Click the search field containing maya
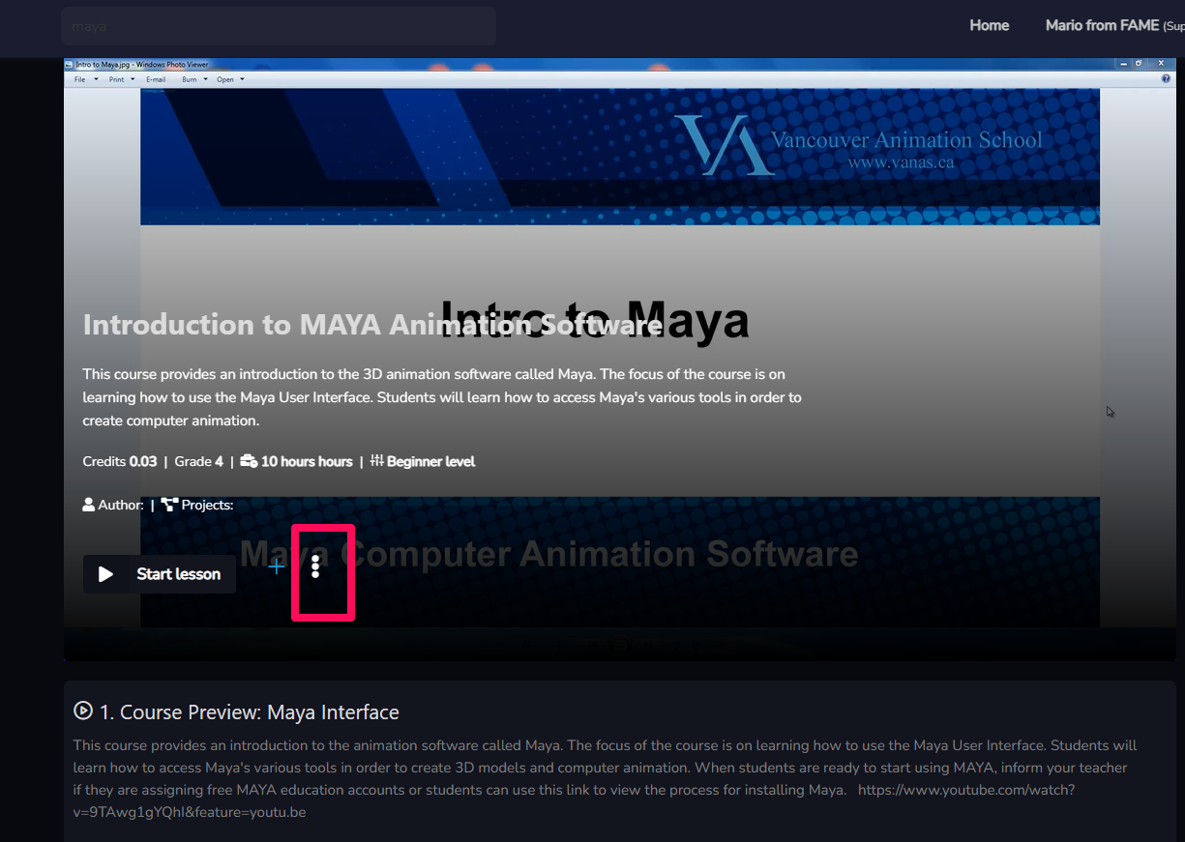 pos(279,26)
